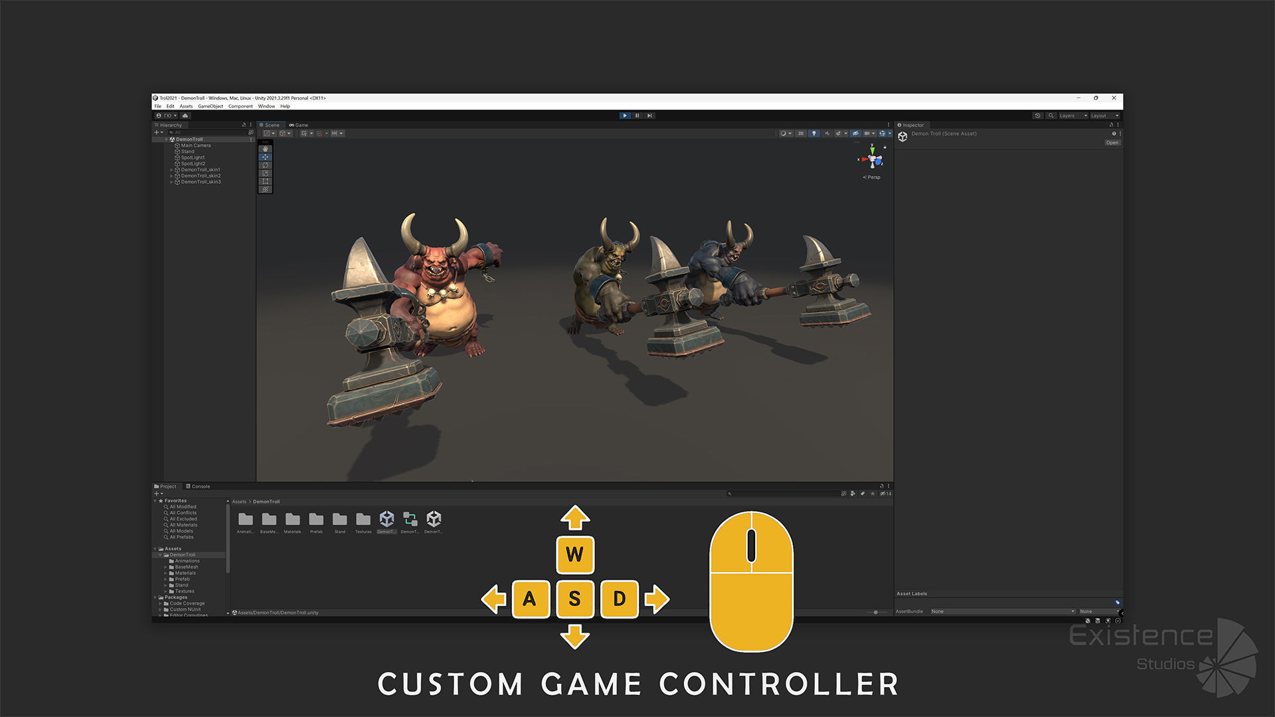Click the scene orientation gizmo
Image resolution: width=1275 pixels, height=717 pixels.
coord(873,159)
